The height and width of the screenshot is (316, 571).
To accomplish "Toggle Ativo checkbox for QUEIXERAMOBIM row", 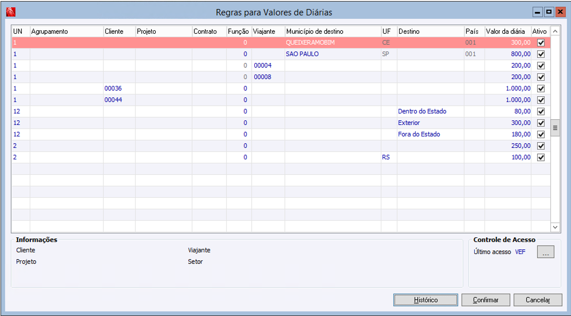I will [541, 43].
